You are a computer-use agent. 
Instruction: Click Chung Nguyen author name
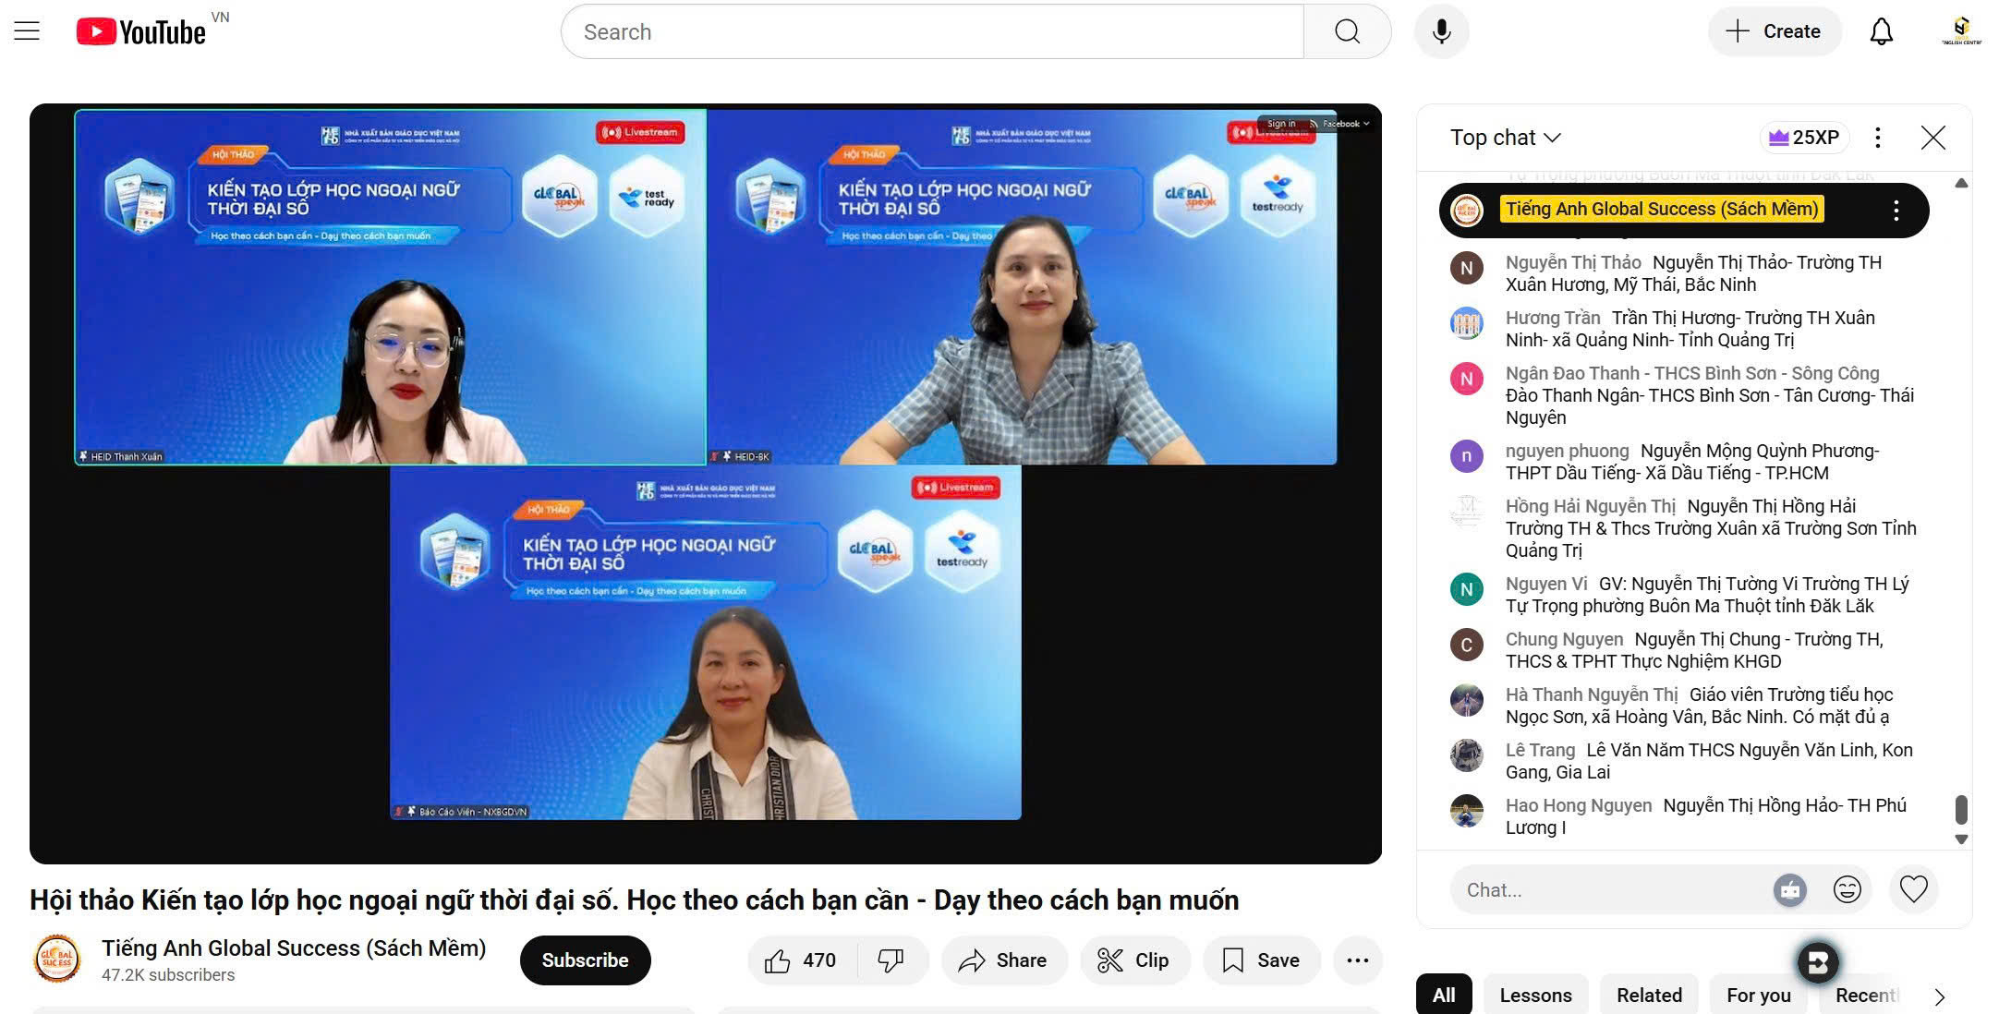tap(1564, 639)
